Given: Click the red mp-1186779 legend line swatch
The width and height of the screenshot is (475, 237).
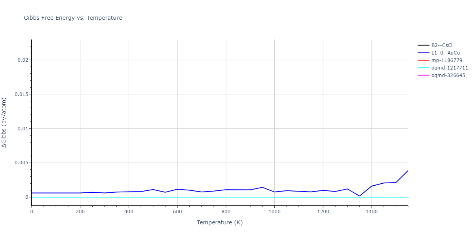Looking at the screenshot, I should [424, 60].
